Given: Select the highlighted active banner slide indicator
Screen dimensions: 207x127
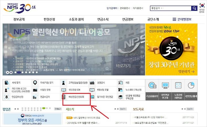Looking at the screenshot, I should tap(19, 72).
